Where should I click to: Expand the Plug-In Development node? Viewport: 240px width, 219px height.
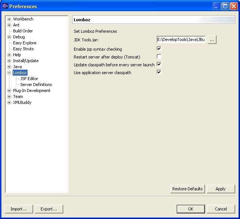(9, 91)
